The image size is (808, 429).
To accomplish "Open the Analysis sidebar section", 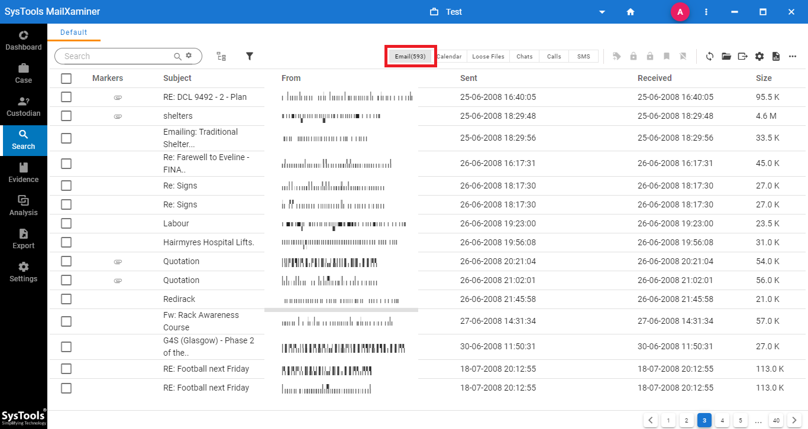I will click(24, 206).
